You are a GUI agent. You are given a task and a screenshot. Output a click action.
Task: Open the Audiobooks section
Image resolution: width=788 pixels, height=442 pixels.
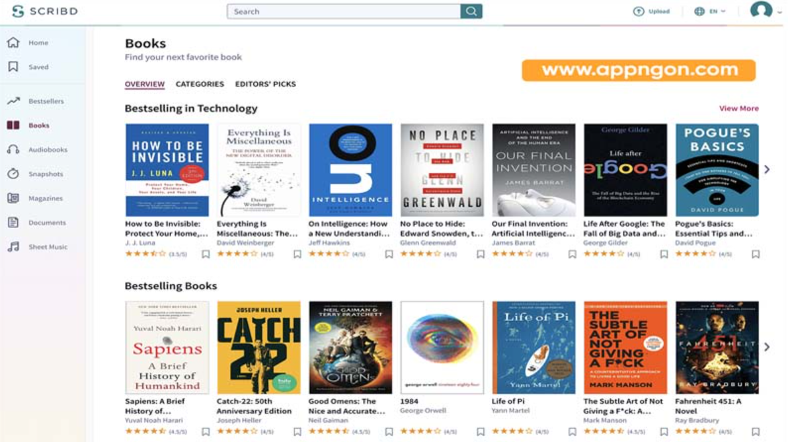(50, 149)
